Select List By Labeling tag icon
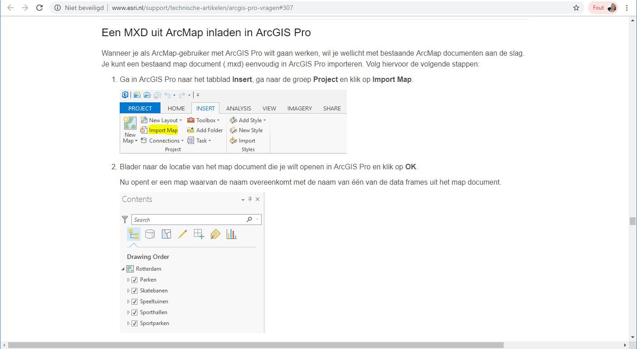This screenshot has width=637, height=349. [x=215, y=234]
